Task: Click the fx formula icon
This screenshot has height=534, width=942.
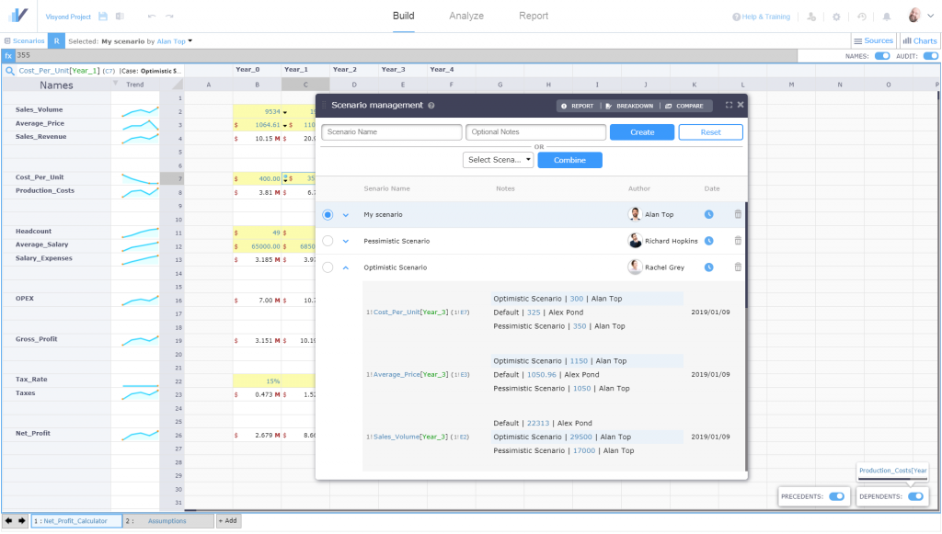Action: [x=8, y=56]
